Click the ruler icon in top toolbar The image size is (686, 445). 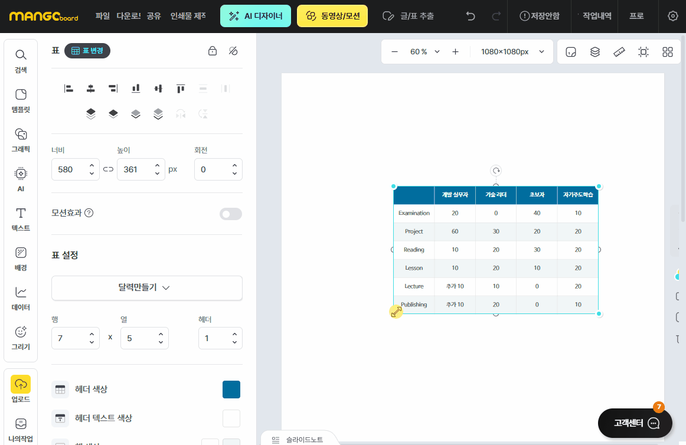coord(619,52)
